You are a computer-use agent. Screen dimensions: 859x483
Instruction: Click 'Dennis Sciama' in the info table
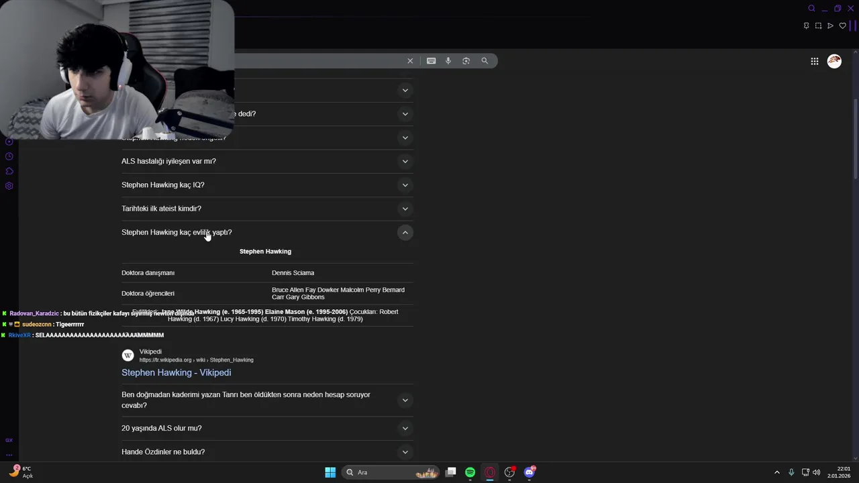[293, 273]
